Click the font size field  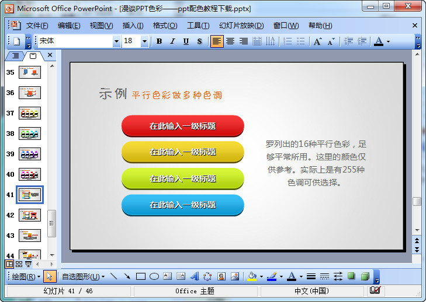tap(131, 41)
